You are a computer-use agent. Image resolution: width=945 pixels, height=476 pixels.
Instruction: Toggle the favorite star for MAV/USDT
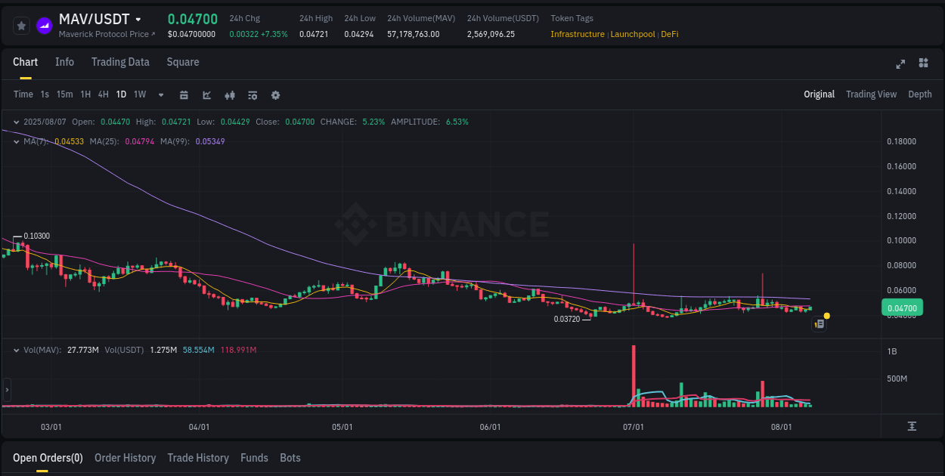[21, 25]
